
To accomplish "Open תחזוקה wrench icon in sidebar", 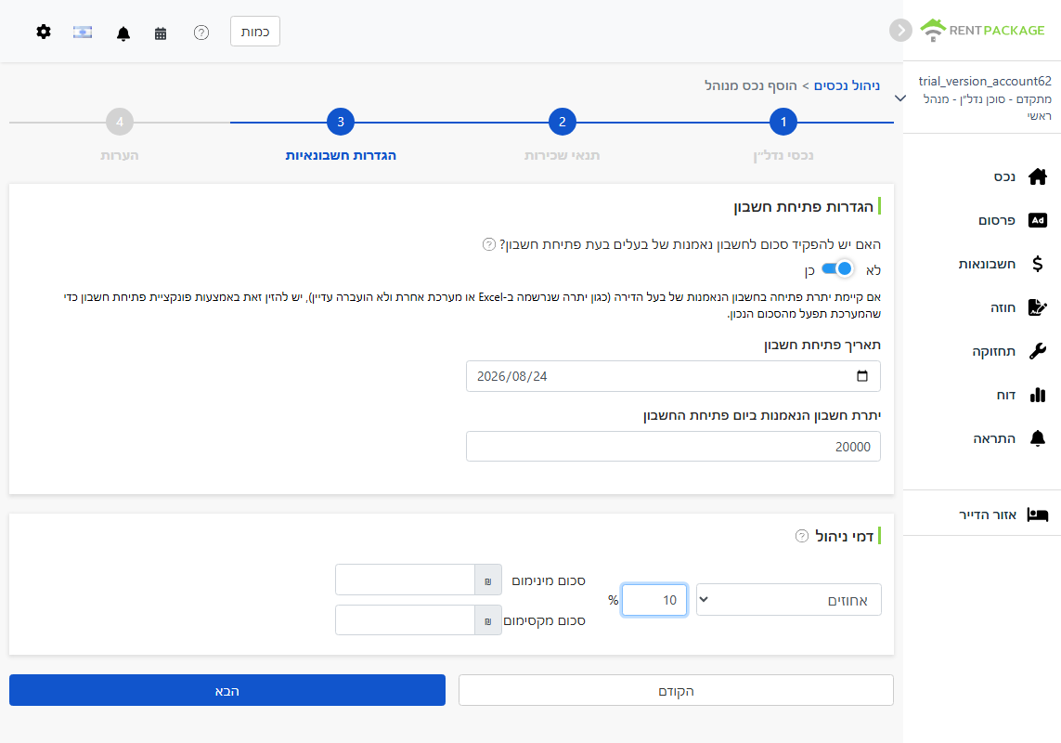I will (x=1037, y=351).
